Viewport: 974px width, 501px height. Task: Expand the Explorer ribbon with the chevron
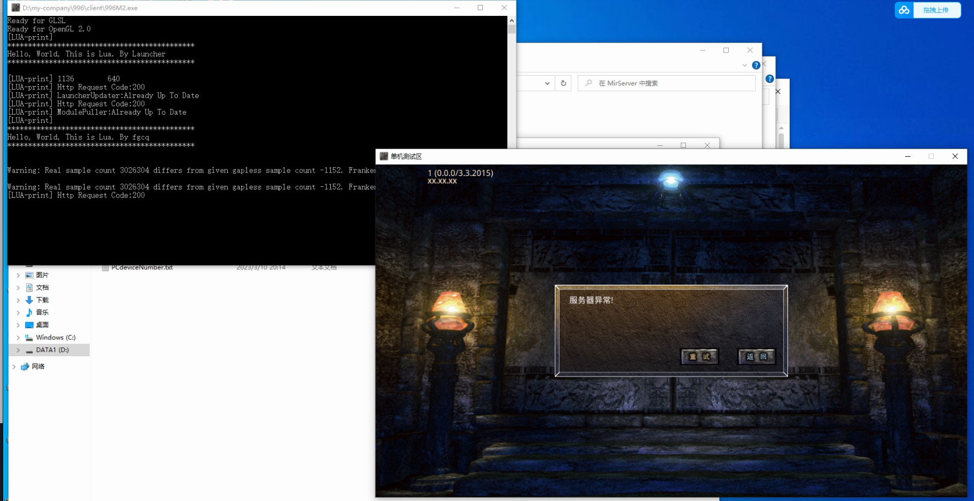745,65
